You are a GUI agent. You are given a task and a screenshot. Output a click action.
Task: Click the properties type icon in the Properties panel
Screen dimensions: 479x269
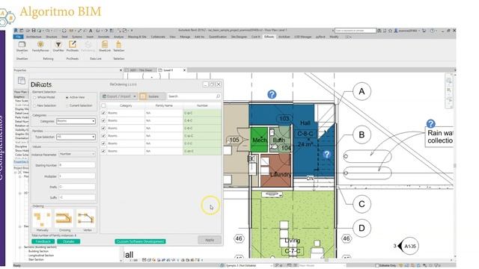22,81
